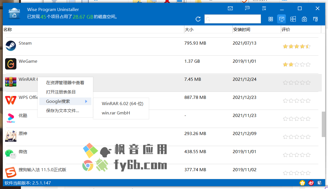Click the WeGame program icon
This screenshot has height=189, width=328.
[11, 64]
